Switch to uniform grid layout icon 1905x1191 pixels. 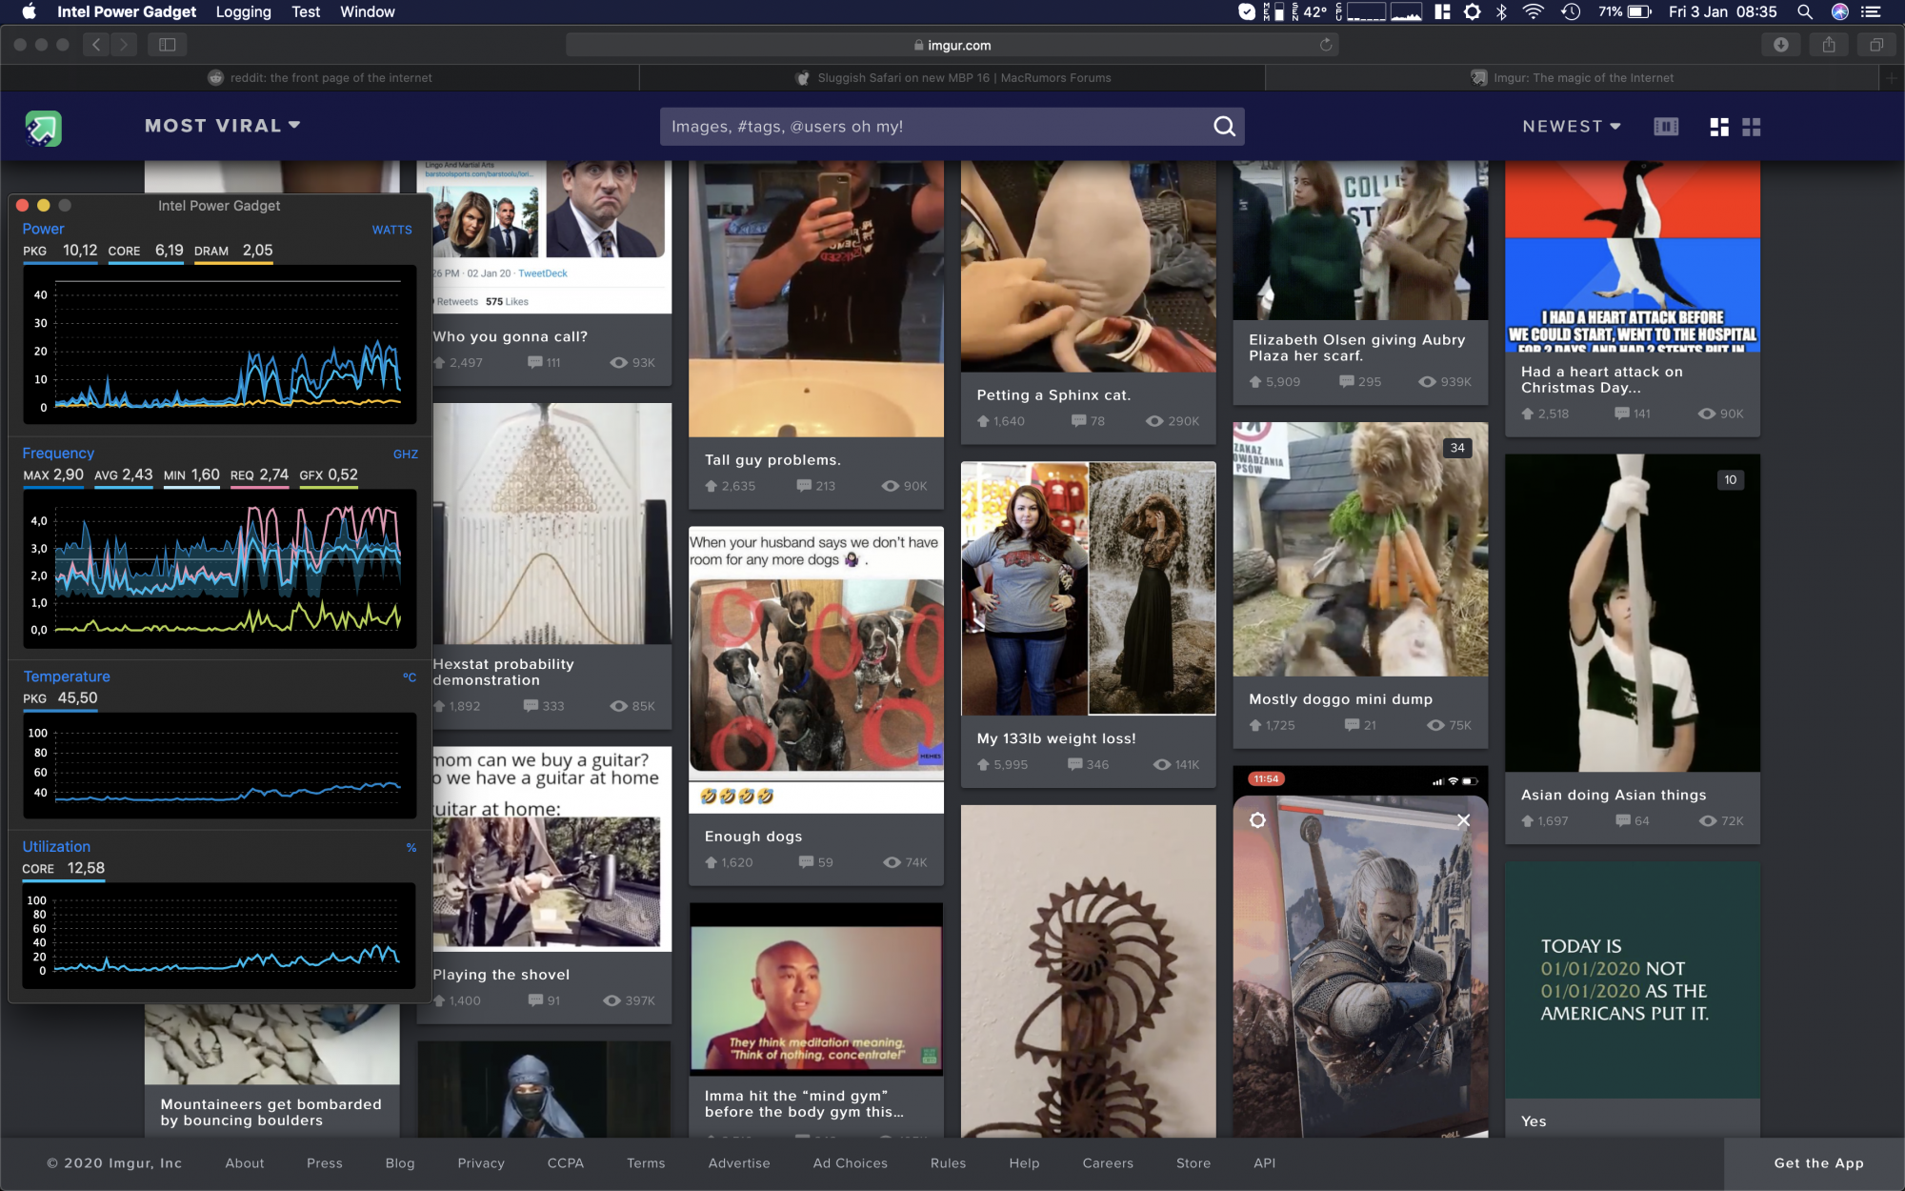tap(1752, 127)
